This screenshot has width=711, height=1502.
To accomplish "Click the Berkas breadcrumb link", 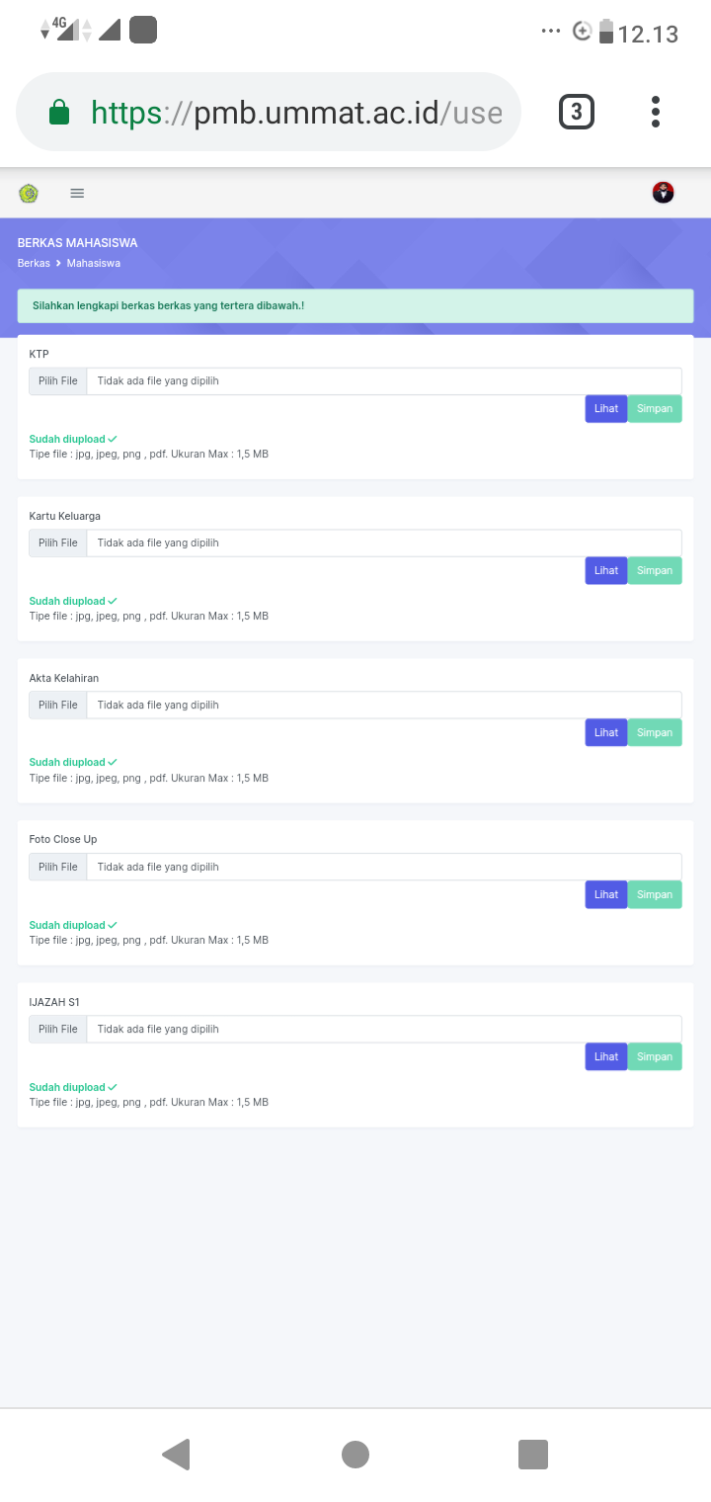I will click(x=34, y=264).
